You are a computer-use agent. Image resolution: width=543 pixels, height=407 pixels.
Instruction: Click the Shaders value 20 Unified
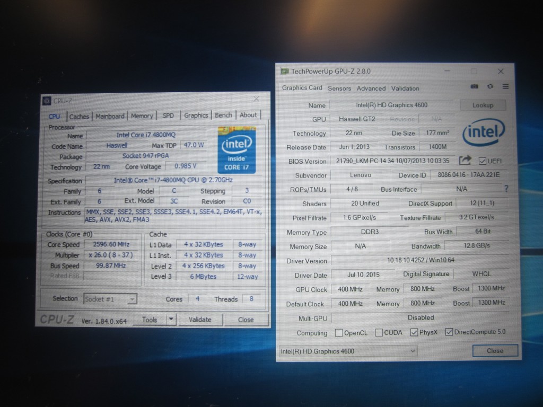click(365, 203)
